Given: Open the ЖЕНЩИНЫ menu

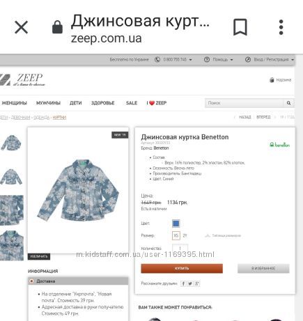Looking at the screenshot, I should pyautogui.click(x=14, y=103).
